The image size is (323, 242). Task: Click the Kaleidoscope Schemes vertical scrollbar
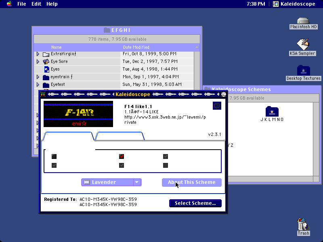(316, 139)
